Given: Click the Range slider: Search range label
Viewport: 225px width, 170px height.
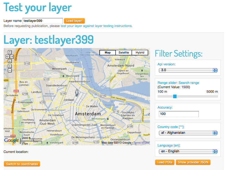Looking at the screenshot, I should (178, 83).
